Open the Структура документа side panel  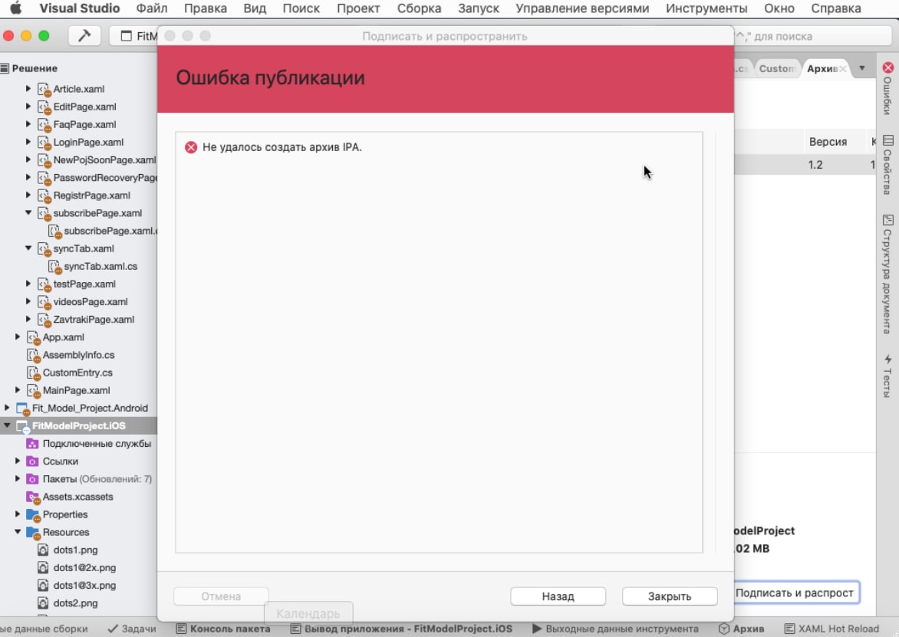pos(887,274)
